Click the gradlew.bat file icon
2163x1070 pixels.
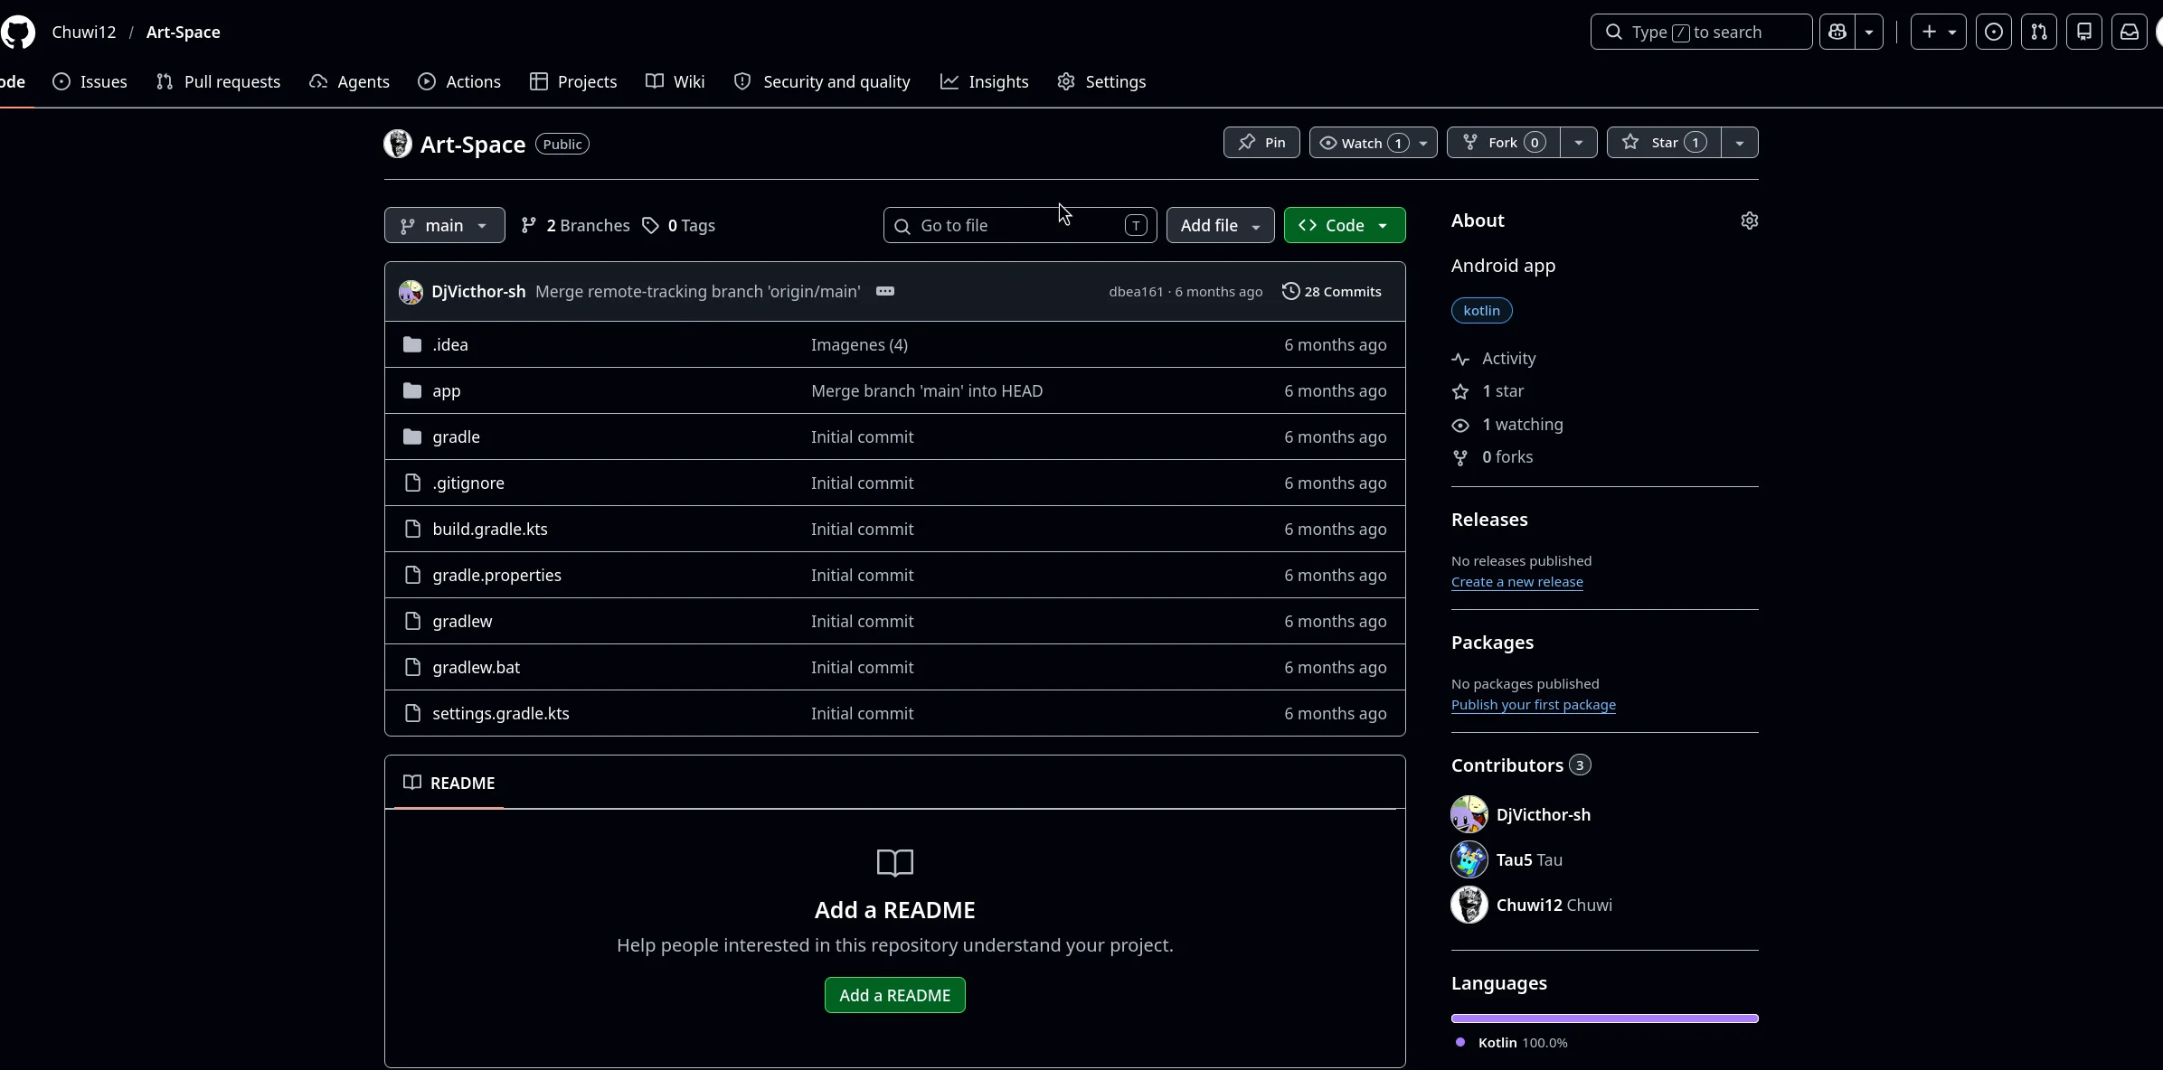coord(413,667)
